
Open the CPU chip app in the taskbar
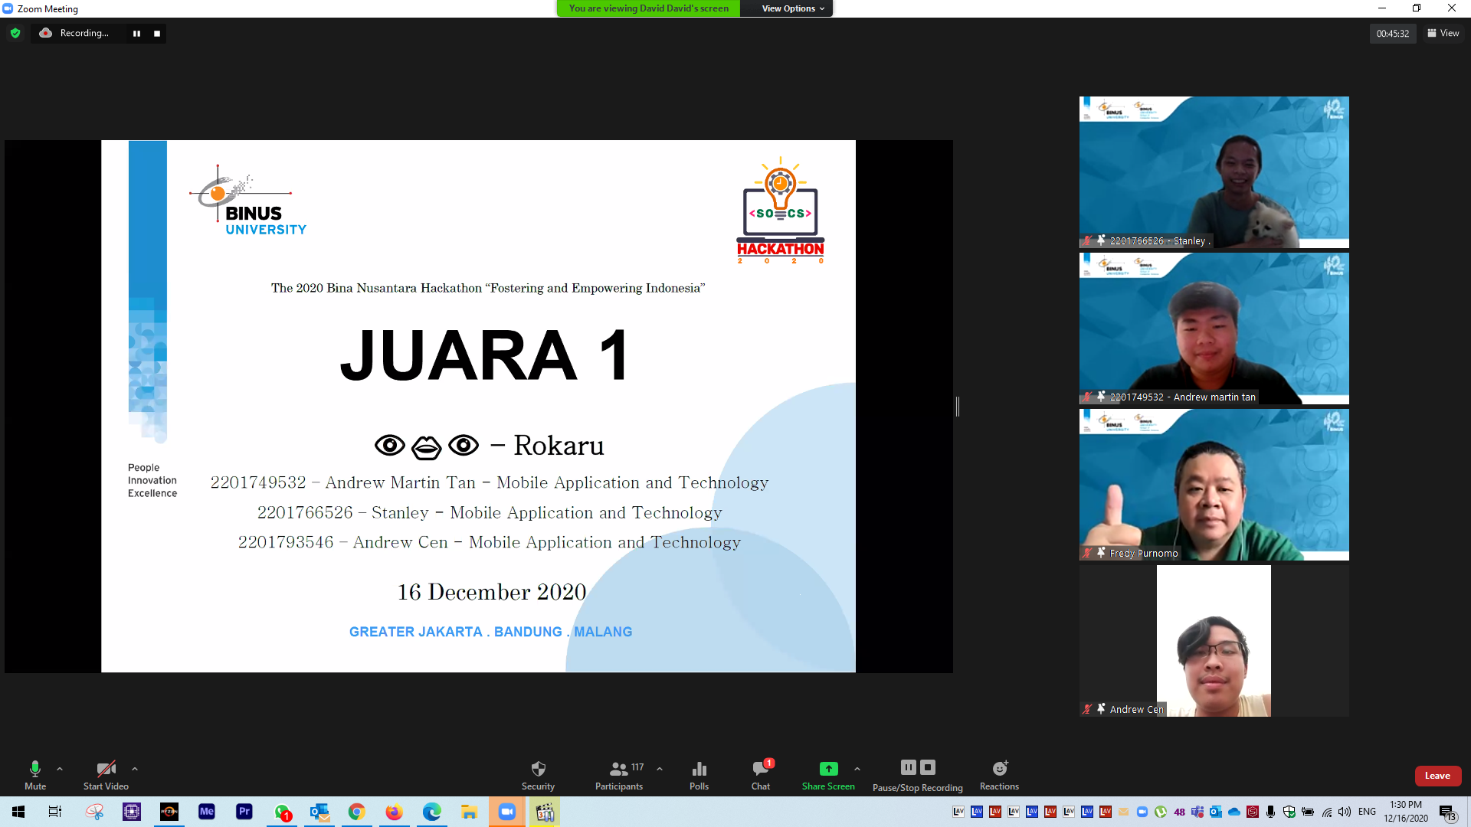coord(132,812)
